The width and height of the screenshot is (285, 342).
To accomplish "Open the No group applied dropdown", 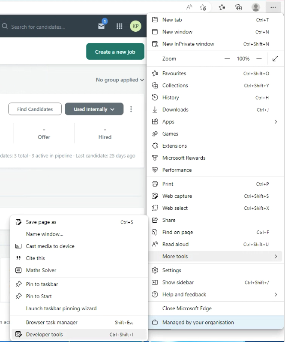I will 120,80.
